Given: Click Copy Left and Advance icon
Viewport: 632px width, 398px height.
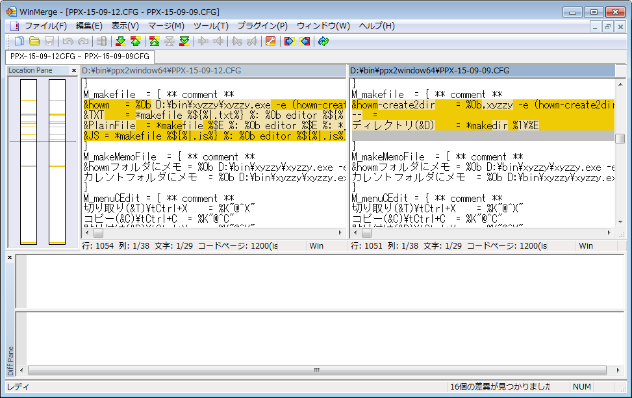Looking at the screenshot, I should (252, 41).
